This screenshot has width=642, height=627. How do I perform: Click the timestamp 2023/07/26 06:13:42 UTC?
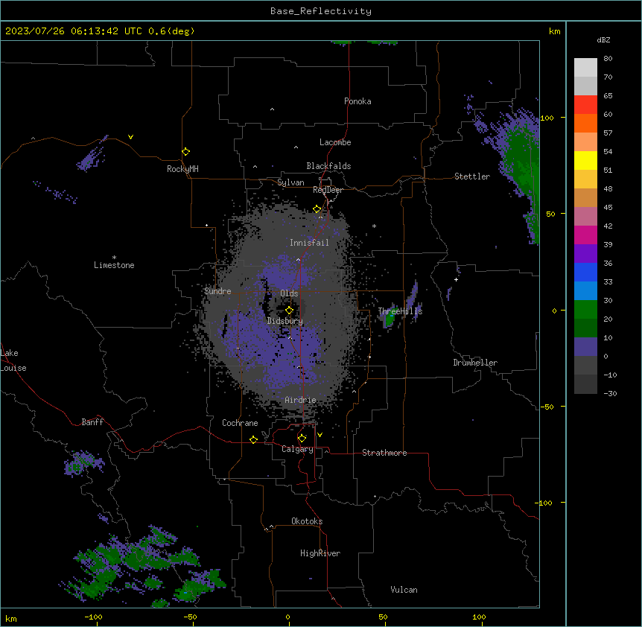[x=74, y=31]
